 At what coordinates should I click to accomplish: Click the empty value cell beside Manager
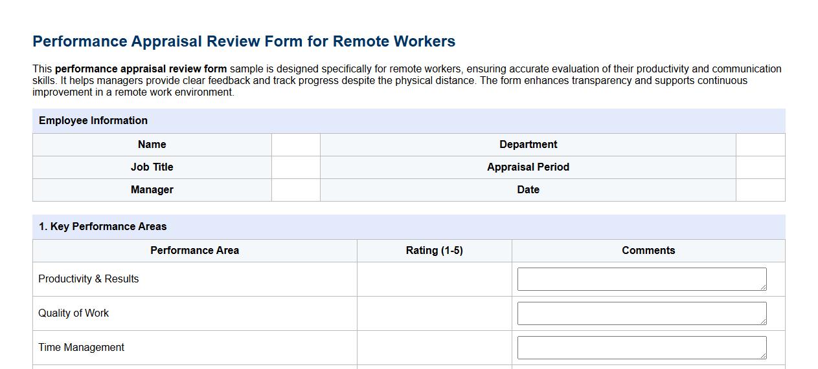pos(296,190)
